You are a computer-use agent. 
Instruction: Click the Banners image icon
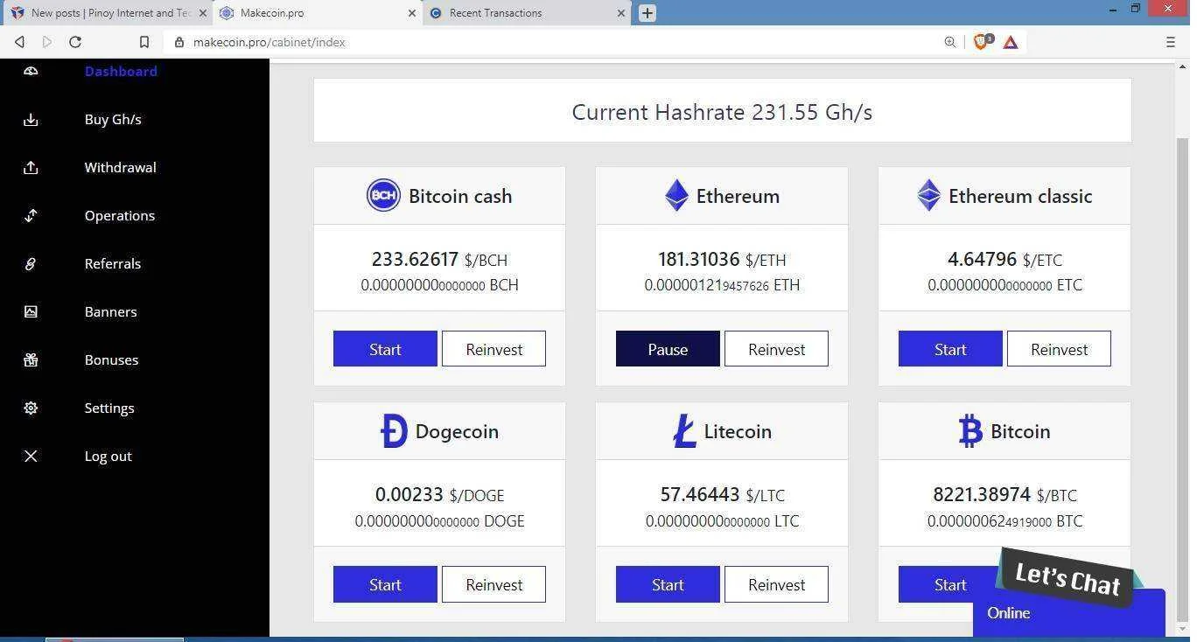tap(31, 312)
